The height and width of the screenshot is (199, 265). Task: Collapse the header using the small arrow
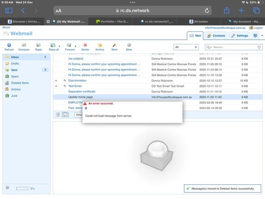[x=262, y=35]
